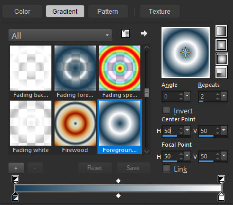Select the Fading foreground gradient thumbnail
Screen dimensions: 233x205
pos(75,68)
